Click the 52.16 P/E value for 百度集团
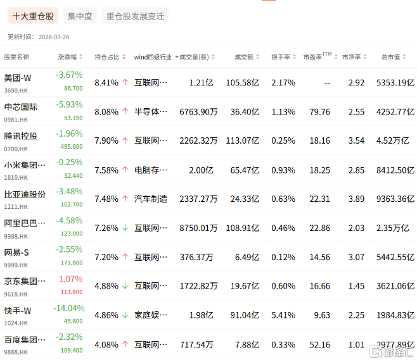The height and width of the screenshot is (362, 417). [x=319, y=345]
